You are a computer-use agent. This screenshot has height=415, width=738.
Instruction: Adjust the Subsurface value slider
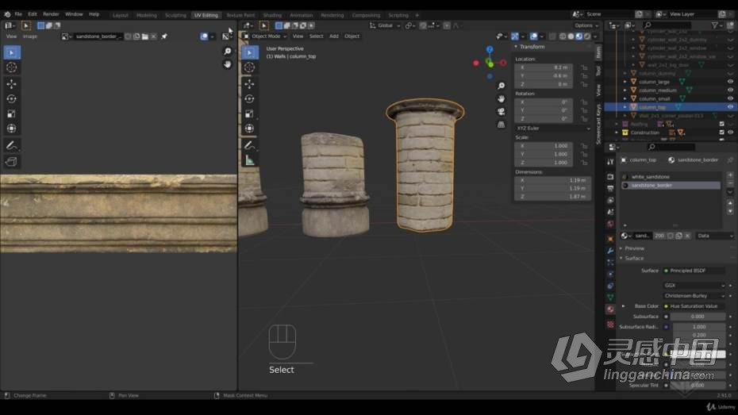point(698,317)
